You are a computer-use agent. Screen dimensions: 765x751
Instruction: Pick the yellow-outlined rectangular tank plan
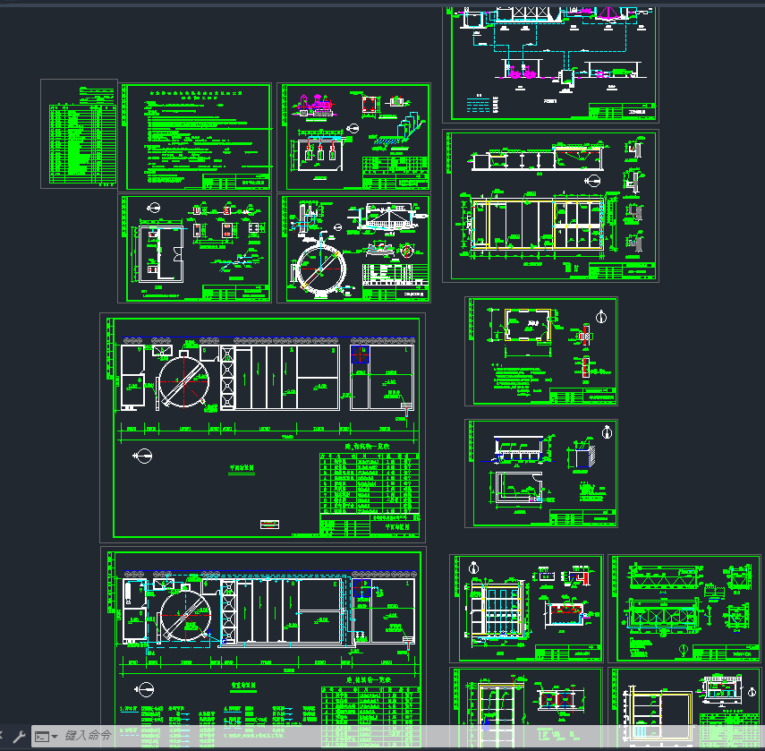pos(538,224)
